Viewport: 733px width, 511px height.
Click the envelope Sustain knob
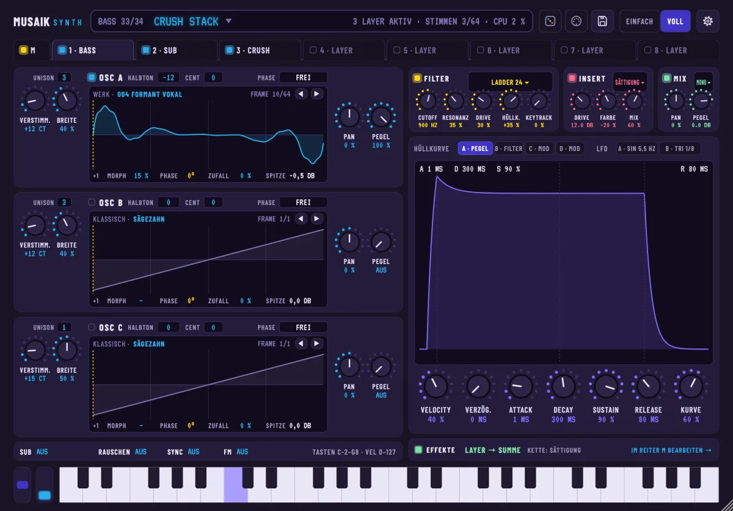click(x=606, y=386)
